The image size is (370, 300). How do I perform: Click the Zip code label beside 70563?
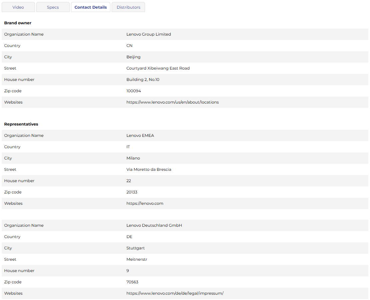pyautogui.click(x=13, y=282)
